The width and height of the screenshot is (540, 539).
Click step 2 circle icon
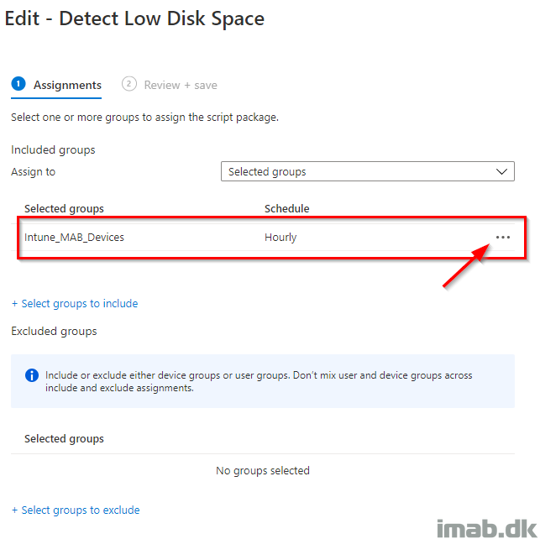click(128, 84)
